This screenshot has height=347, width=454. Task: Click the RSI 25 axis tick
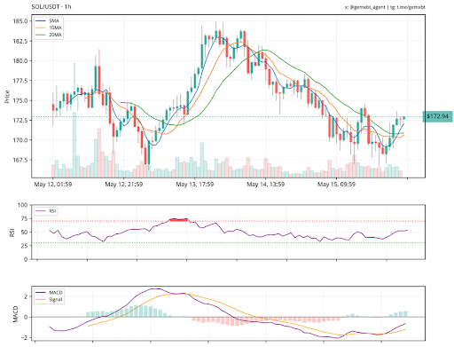click(24, 246)
